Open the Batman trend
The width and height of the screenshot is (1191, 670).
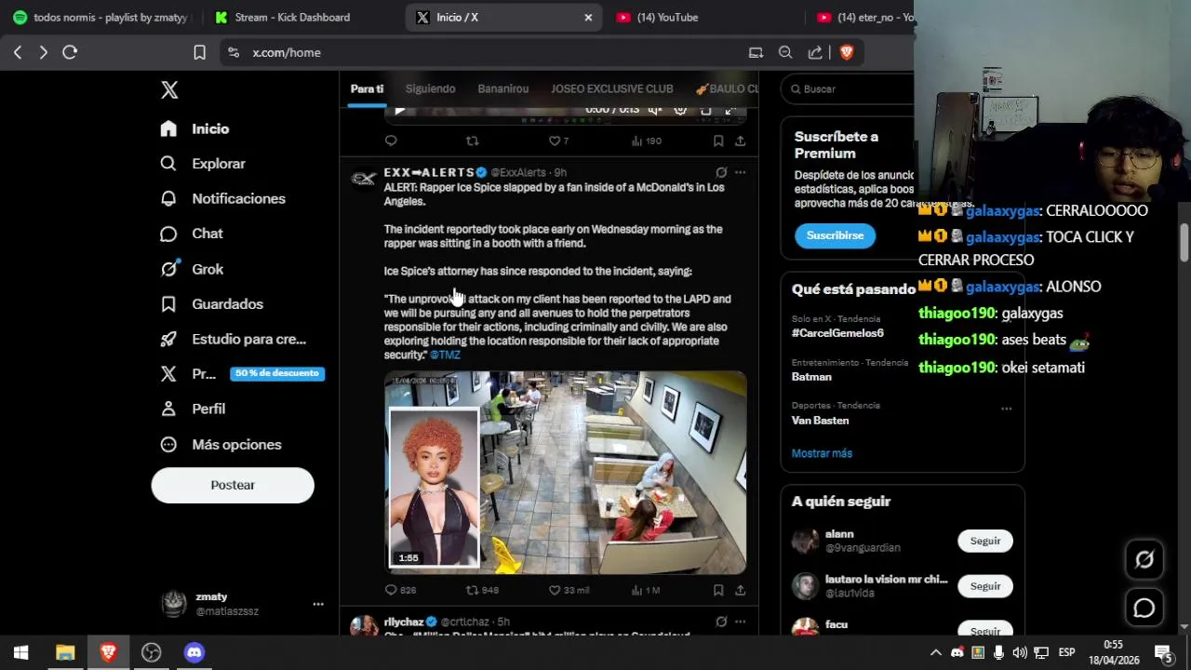tap(811, 377)
